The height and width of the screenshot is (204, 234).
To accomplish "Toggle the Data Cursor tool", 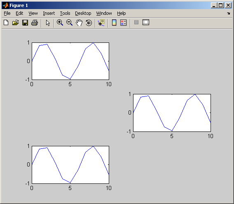I will point(101,23).
